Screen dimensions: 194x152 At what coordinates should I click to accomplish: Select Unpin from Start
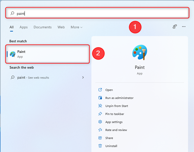point(117,106)
